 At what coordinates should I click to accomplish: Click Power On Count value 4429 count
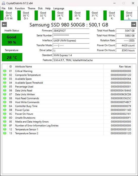[126, 45]
